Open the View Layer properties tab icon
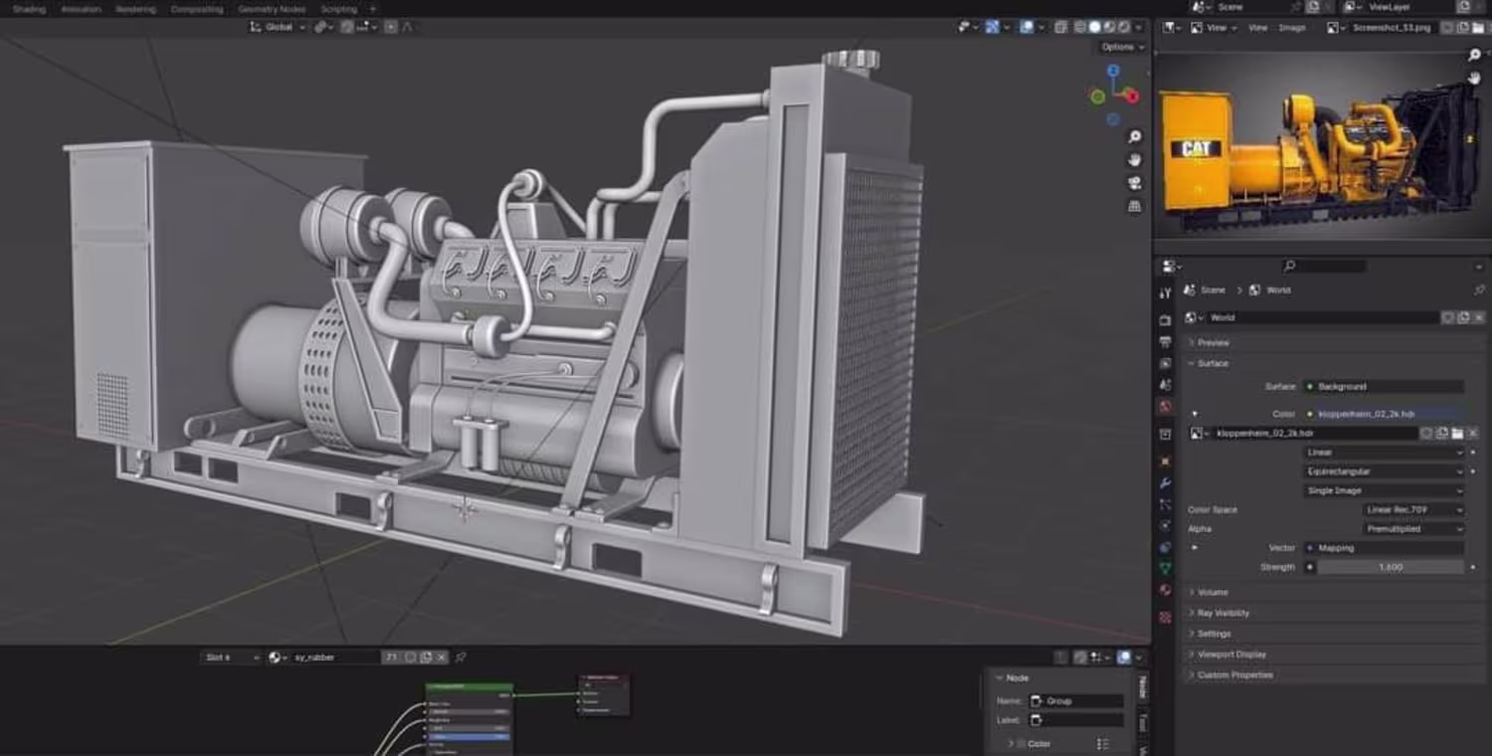The height and width of the screenshot is (756, 1492). 1166,364
